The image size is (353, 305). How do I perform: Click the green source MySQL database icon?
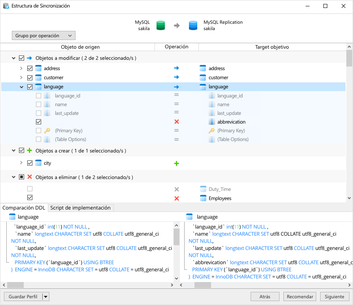160,25
